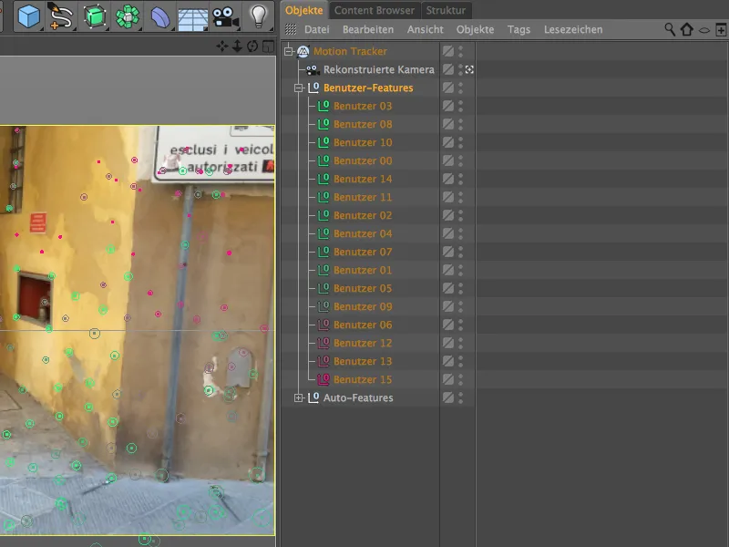Viewport: 729px width, 547px height.
Task: Select the Rekonstruierte Kamera object
Action: 379,70
